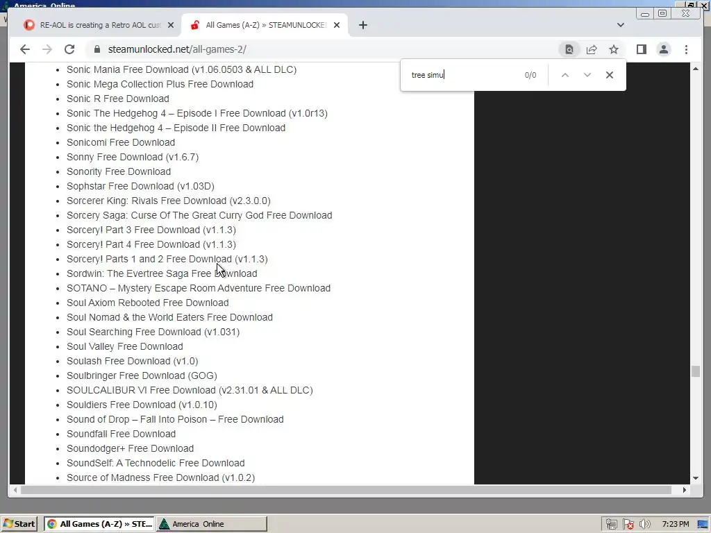711x533 pixels.
Task: Open Sorcery! Parts 1 and 2 link
Action: tap(167, 259)
